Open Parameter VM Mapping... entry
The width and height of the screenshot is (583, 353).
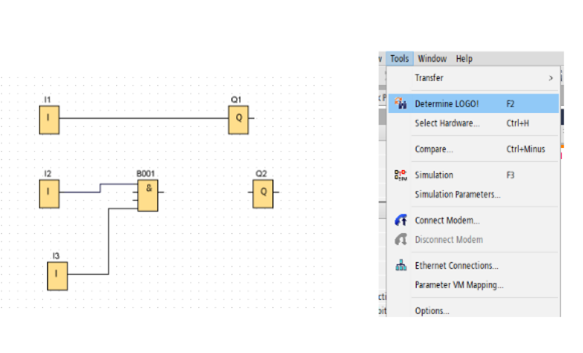pos(473,285)
